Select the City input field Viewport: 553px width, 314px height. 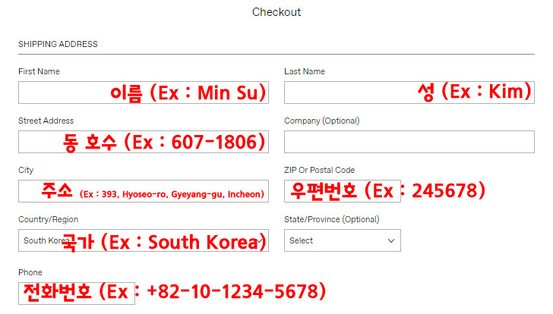click(144, 191)
